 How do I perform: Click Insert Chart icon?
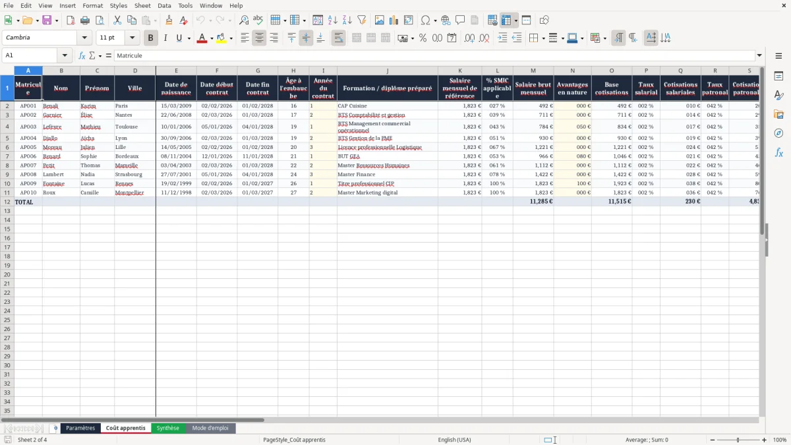tap(394, 20)
